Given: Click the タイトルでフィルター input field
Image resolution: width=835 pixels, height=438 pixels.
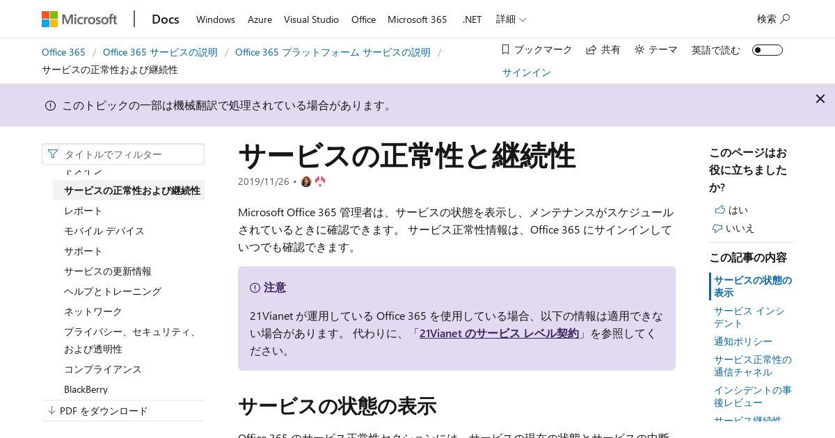Looking at the screenshot, I should (x=123, y=154).
